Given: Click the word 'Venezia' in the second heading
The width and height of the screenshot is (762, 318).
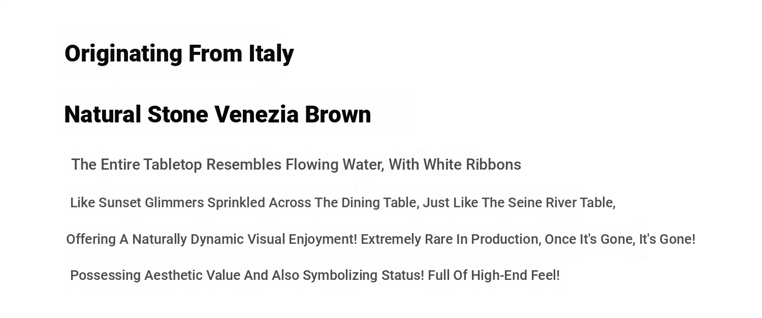Looking at the screenshot, I should [257, 114].
